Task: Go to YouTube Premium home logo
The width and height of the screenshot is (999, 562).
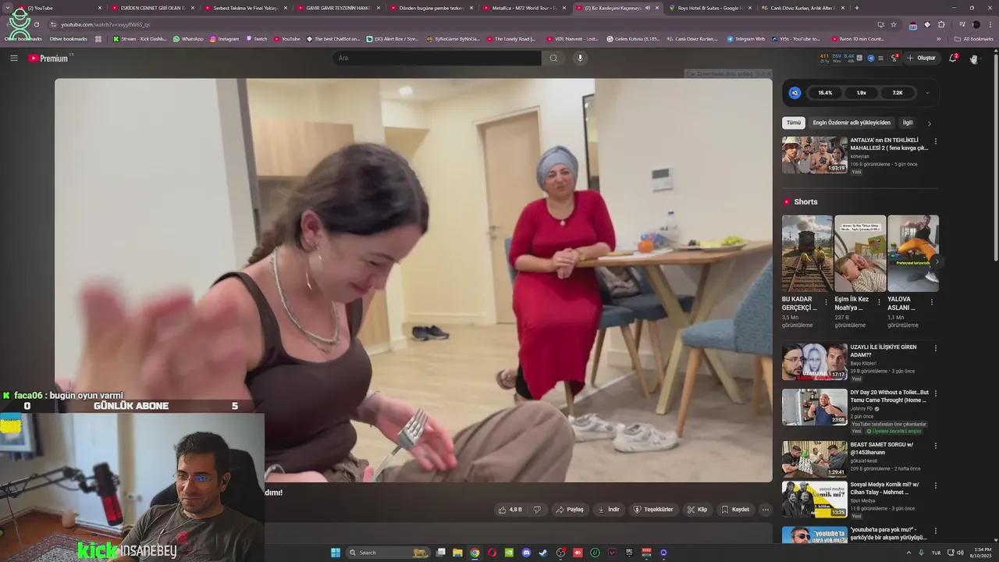Action: (48, 58)
